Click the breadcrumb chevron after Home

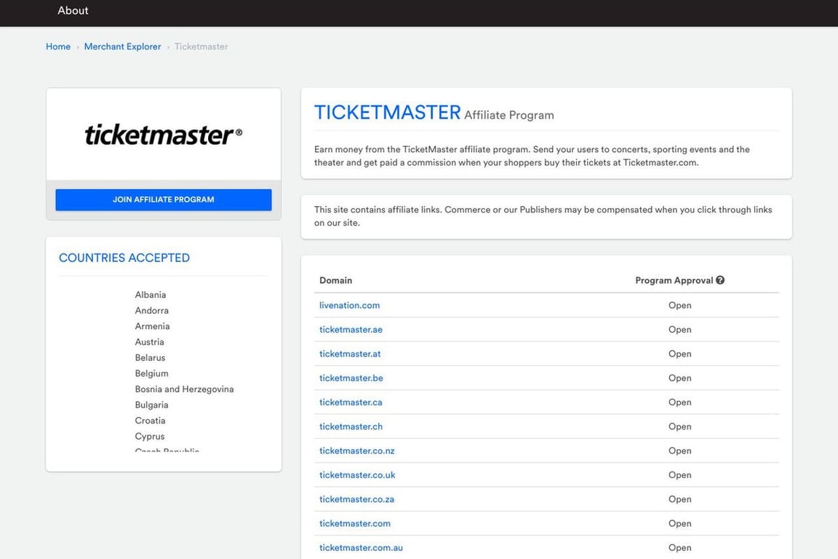coord(77,46)
